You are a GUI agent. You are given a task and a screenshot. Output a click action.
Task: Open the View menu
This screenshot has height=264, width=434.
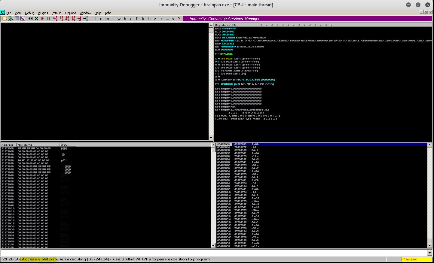click(x=18, y=13)
